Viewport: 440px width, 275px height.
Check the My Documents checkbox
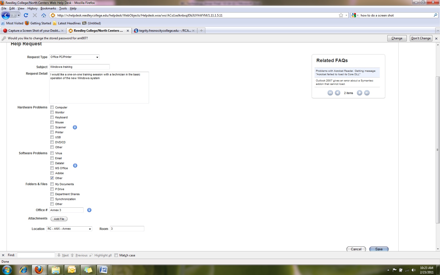click(52, 184)
